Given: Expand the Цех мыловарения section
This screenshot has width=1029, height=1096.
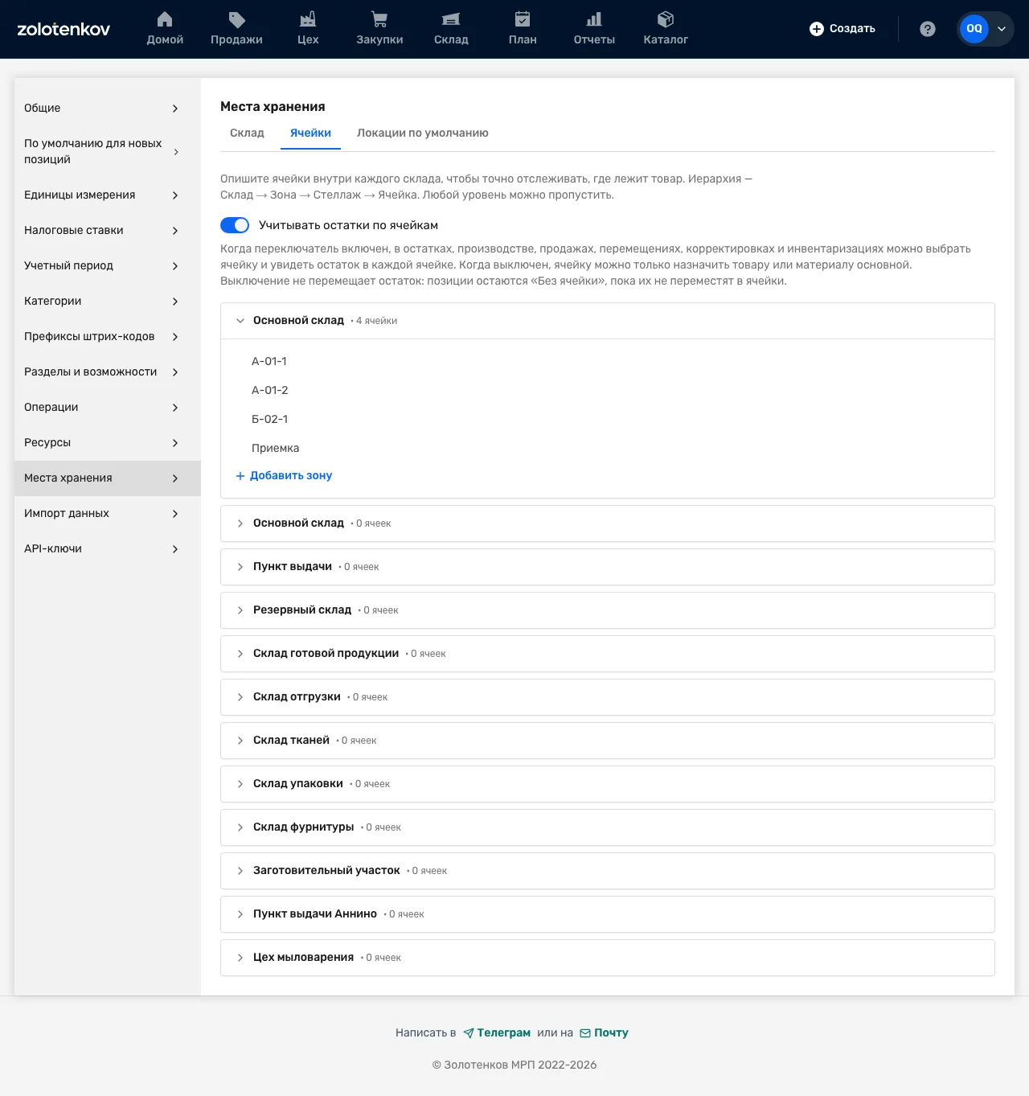Looking at the screenshot, I should click(608, 958).
